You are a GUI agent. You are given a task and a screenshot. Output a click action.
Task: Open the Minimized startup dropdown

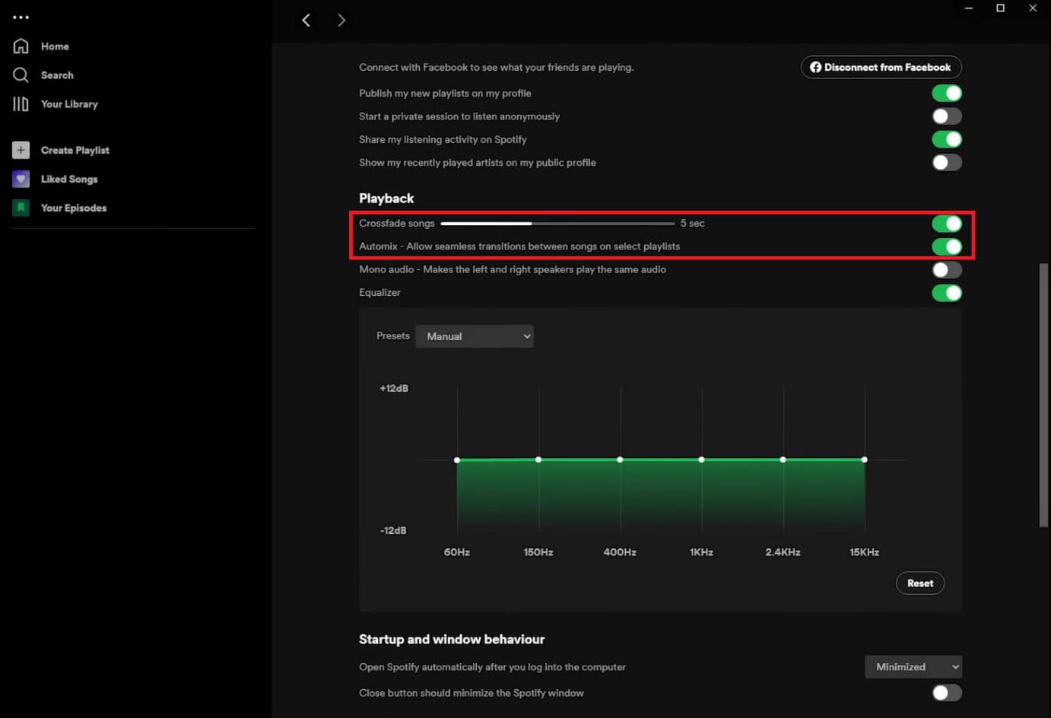pos(913,667)
